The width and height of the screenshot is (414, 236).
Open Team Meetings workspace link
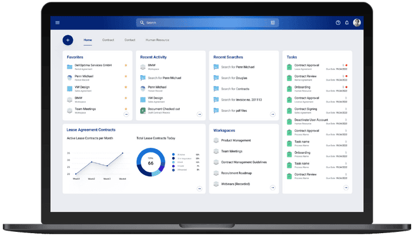[232, 151]
